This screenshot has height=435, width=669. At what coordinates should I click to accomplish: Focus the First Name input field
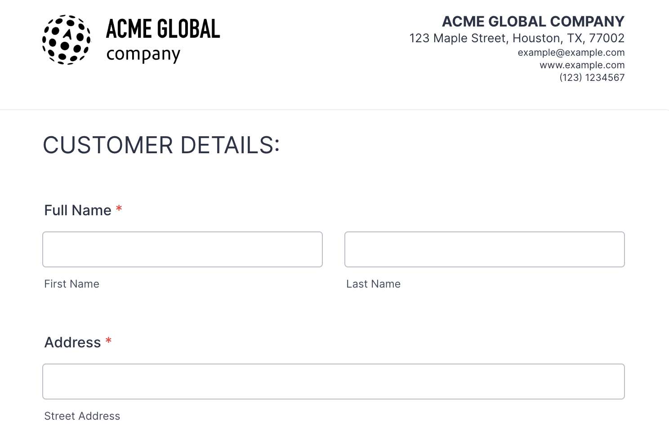coord(183,249)
